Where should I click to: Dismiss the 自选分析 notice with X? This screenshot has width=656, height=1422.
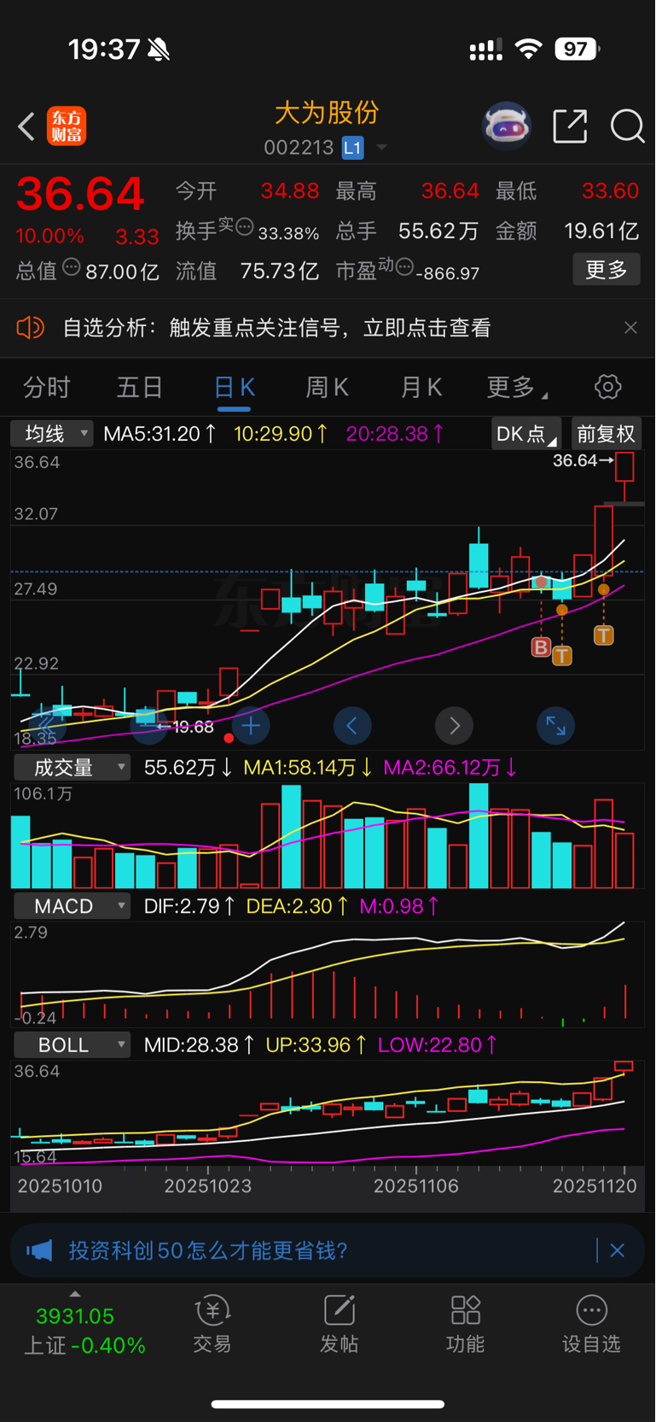pyautogui.click(x=630, y=328)
